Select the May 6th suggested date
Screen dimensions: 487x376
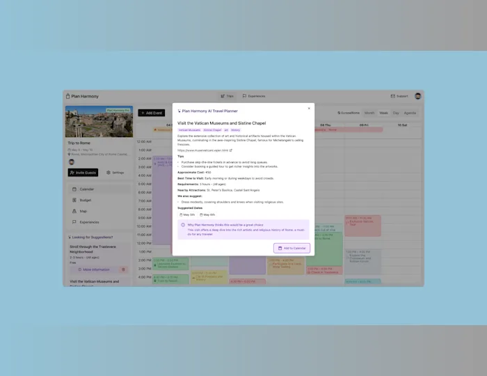pos(207,214)
